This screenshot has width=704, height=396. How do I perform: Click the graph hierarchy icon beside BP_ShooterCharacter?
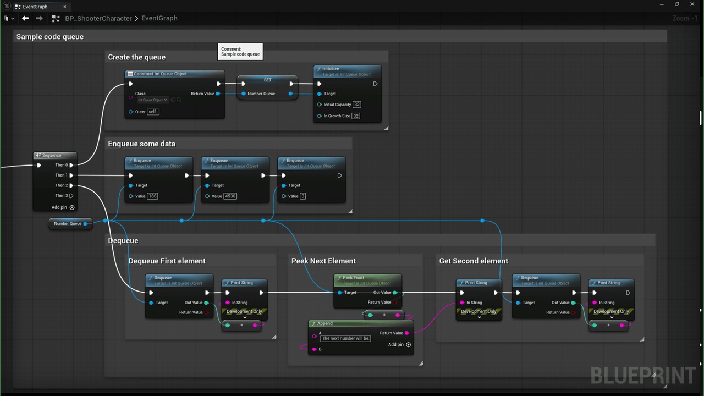(55, 18)
